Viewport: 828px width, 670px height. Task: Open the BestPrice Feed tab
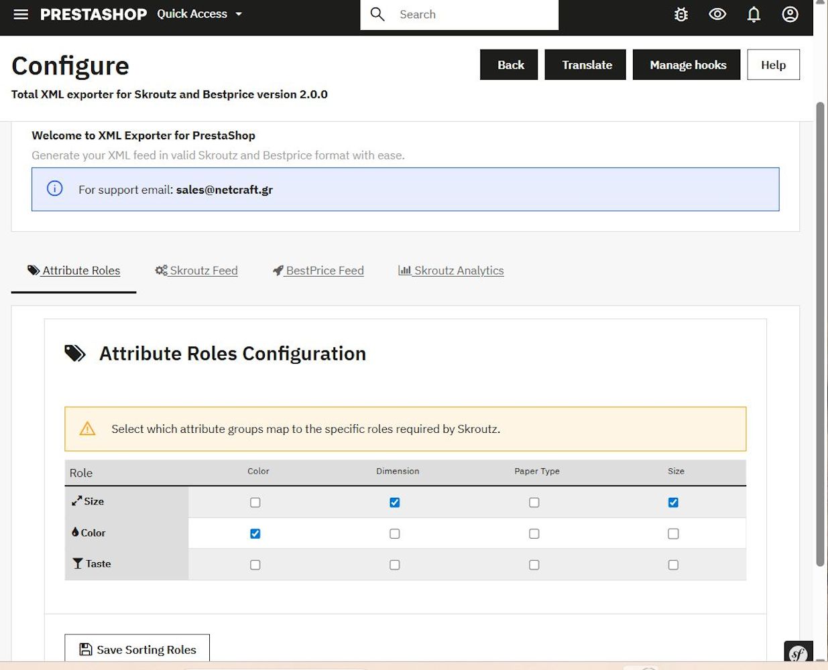pos(318,271)
